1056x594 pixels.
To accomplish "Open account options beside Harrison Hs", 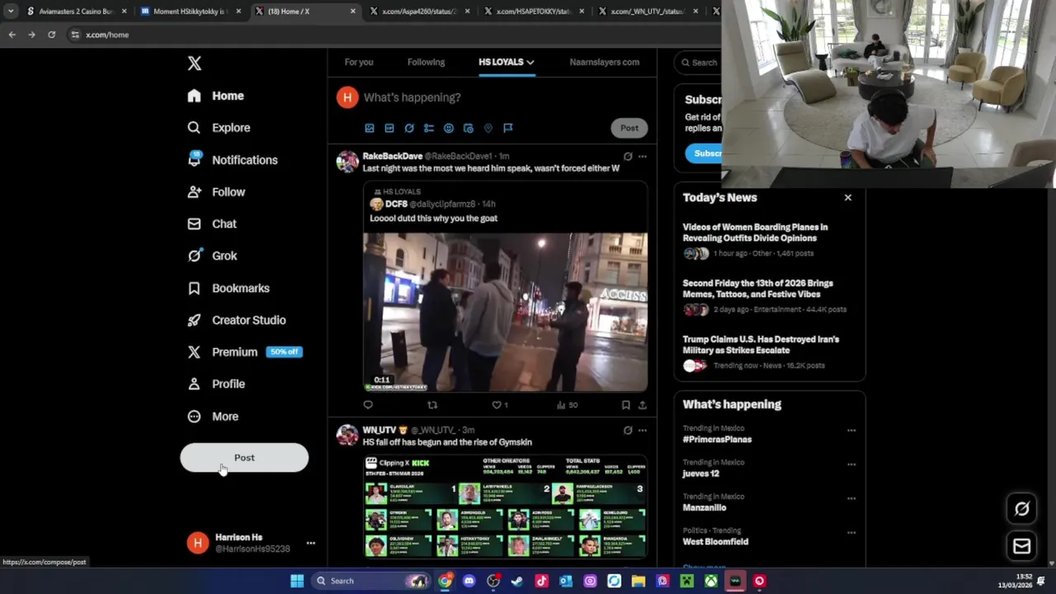I will tap(310, 543).
